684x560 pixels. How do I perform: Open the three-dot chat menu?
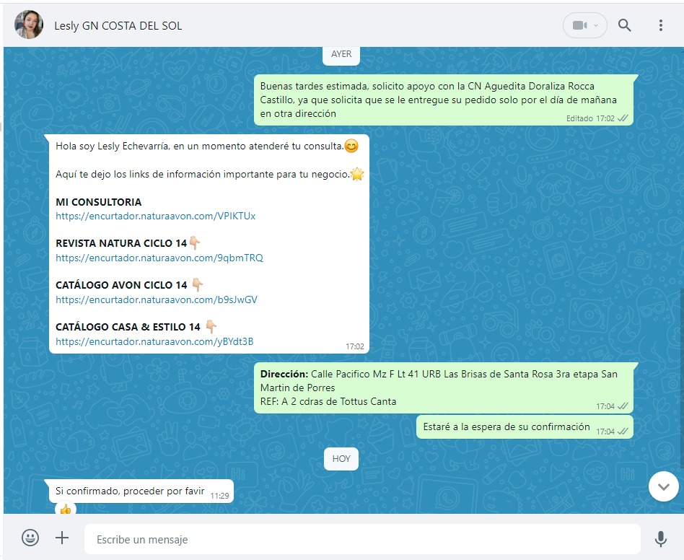(x=660, y=25)
